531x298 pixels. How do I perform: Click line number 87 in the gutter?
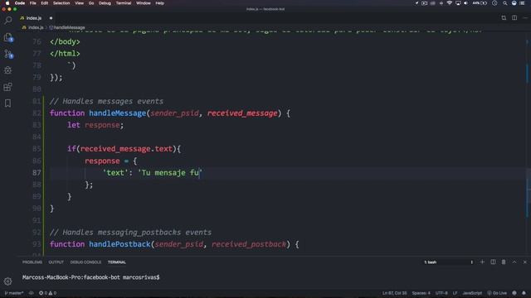click(x=37, y=173)
